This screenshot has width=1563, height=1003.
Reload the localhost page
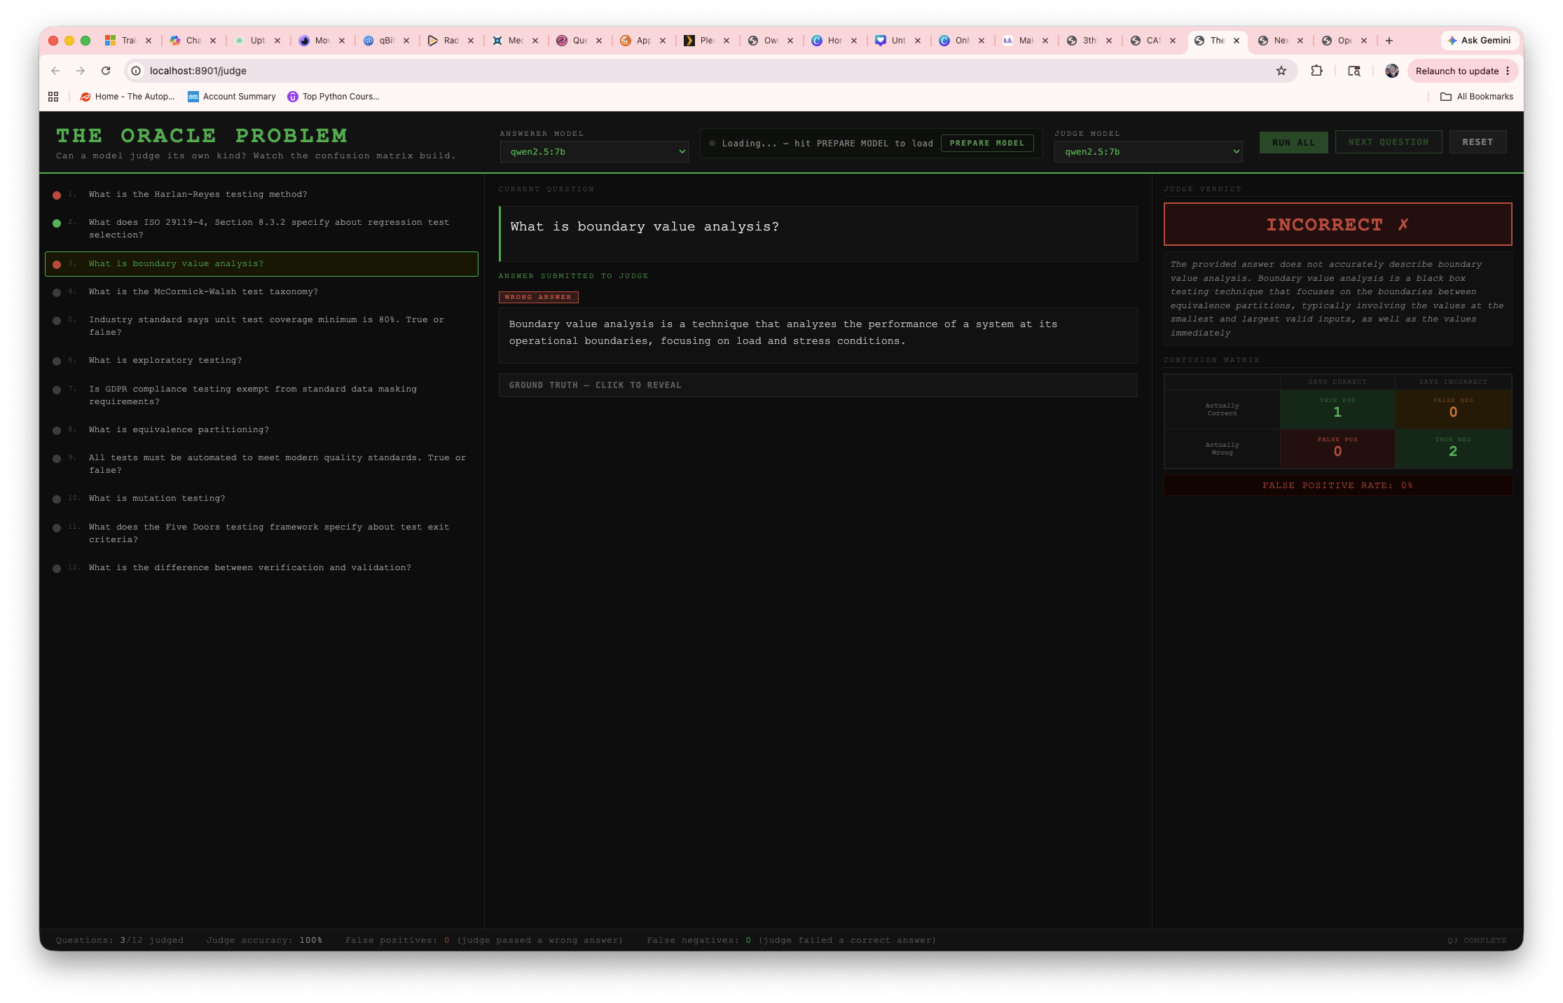tap(106, 71)
